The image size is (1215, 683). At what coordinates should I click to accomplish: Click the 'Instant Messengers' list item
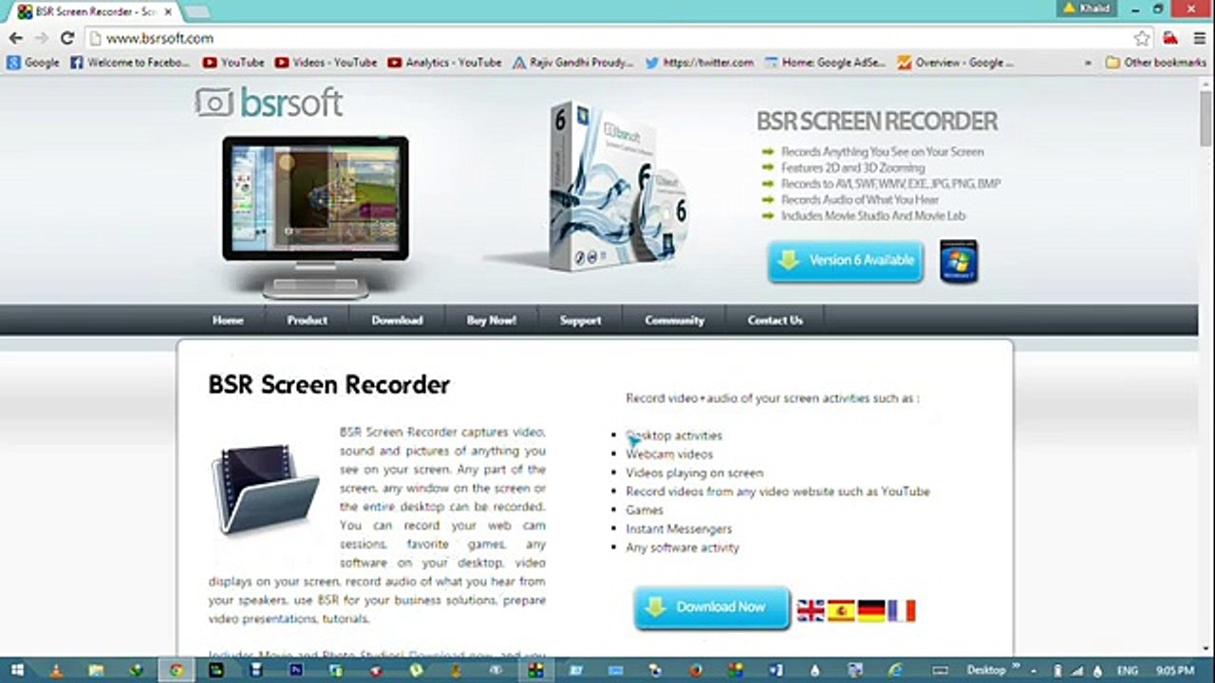679,528
